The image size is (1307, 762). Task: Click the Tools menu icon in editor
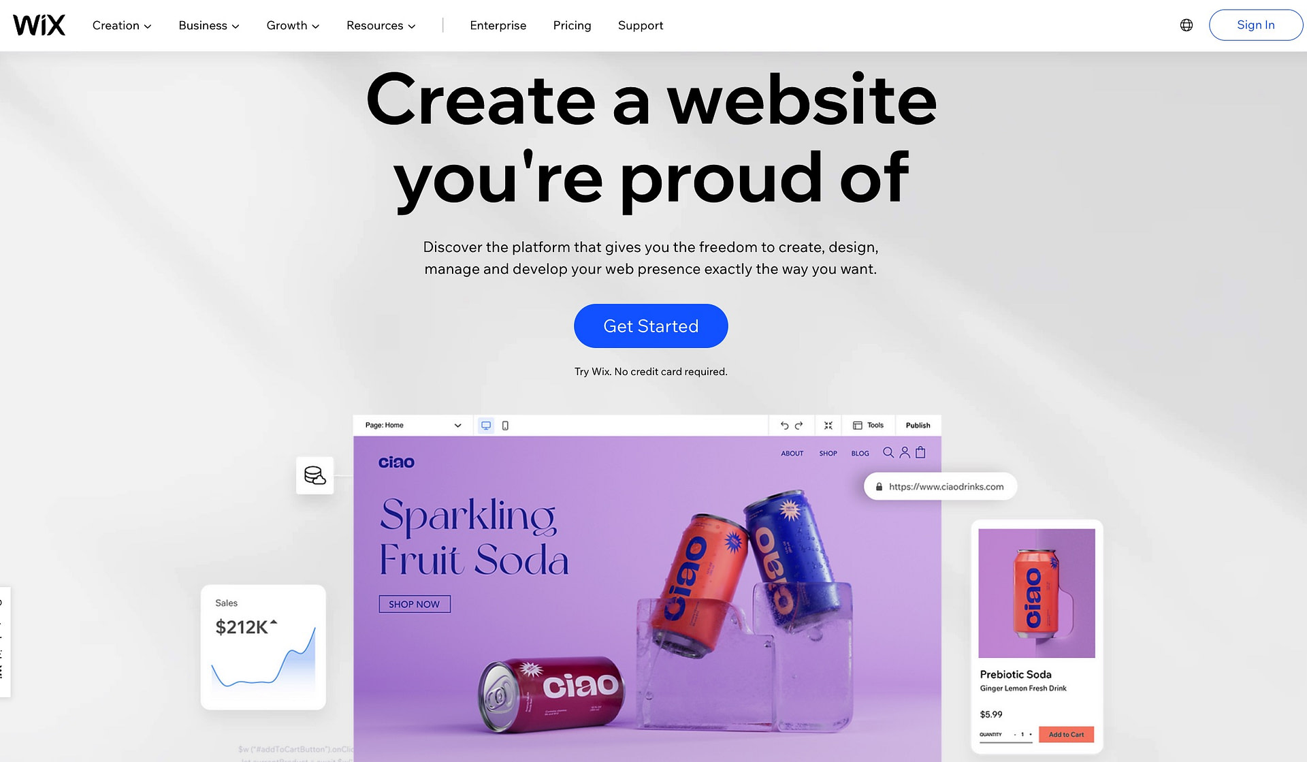pyautogui.click(x=856, y=424)
